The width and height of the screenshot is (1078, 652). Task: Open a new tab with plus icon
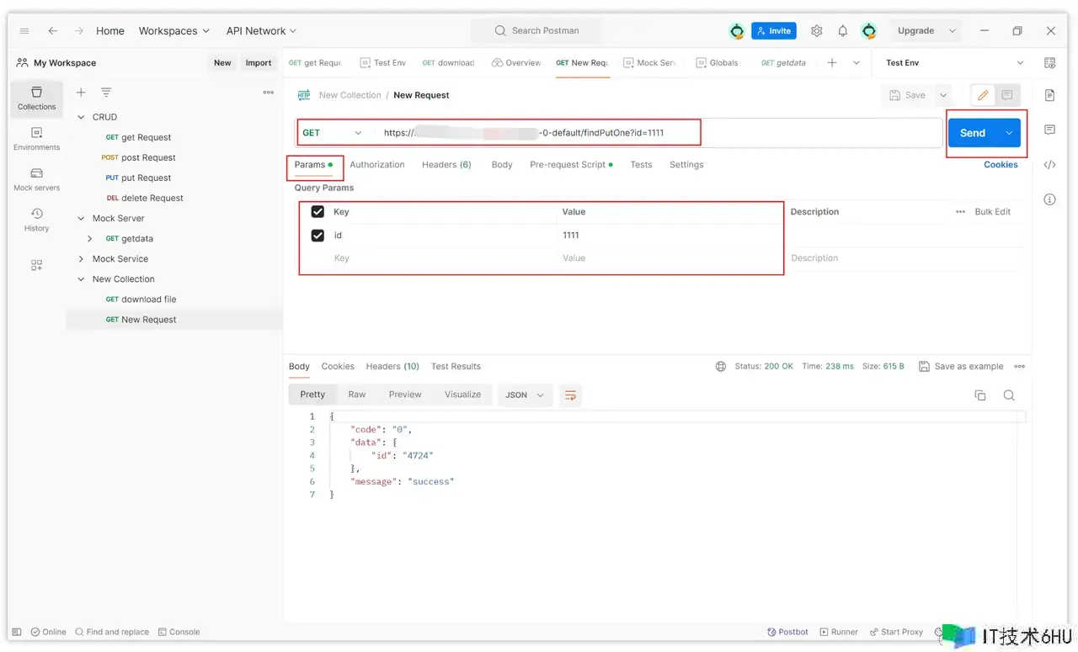(831, 63)
